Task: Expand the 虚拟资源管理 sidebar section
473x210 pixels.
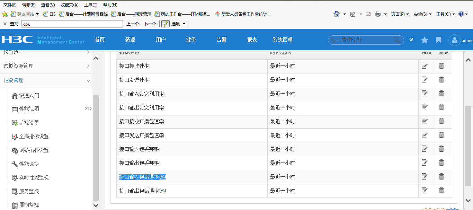Action: coord(46,66)
